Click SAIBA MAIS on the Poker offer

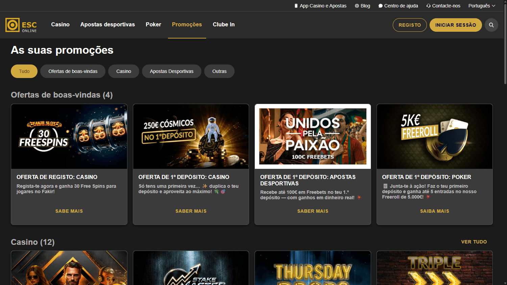point(435,211)
